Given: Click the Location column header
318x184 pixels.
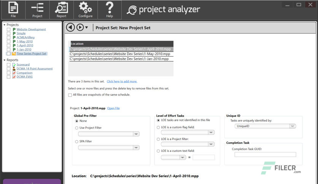Looking at the screenshot, I should click(x=121, y=44).
